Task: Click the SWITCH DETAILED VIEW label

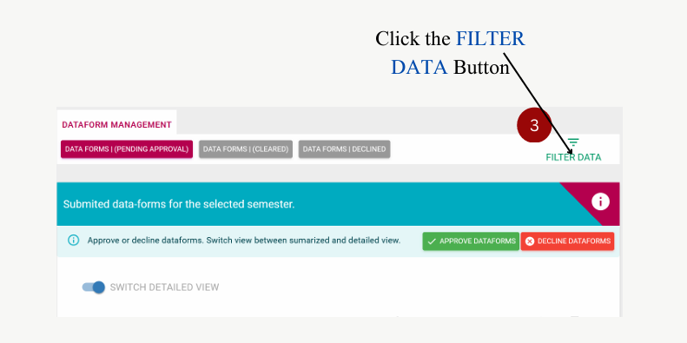Action: [x=164, y=287]
